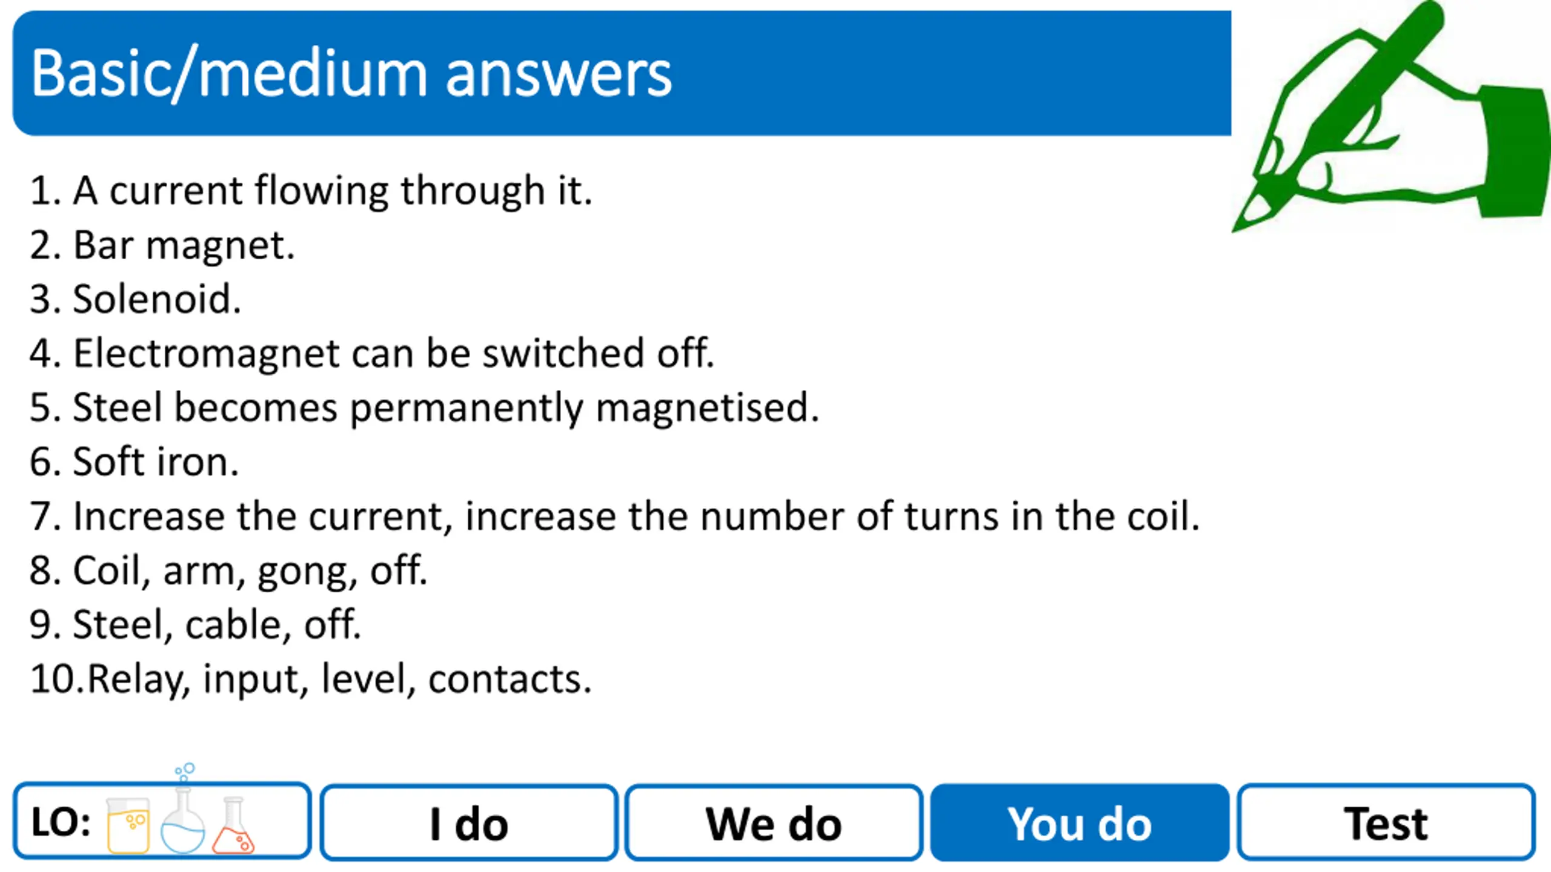Click the Coil, arm, gong, off answer

[x=228, y=570]
